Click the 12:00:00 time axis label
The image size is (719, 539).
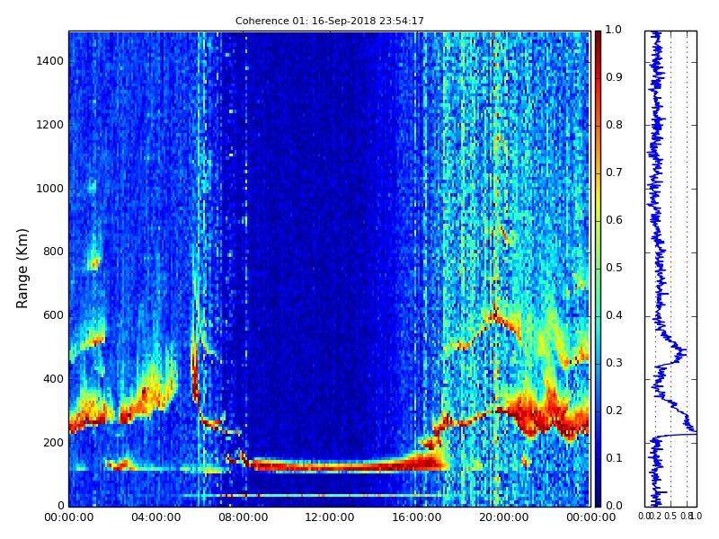[330, 517]
